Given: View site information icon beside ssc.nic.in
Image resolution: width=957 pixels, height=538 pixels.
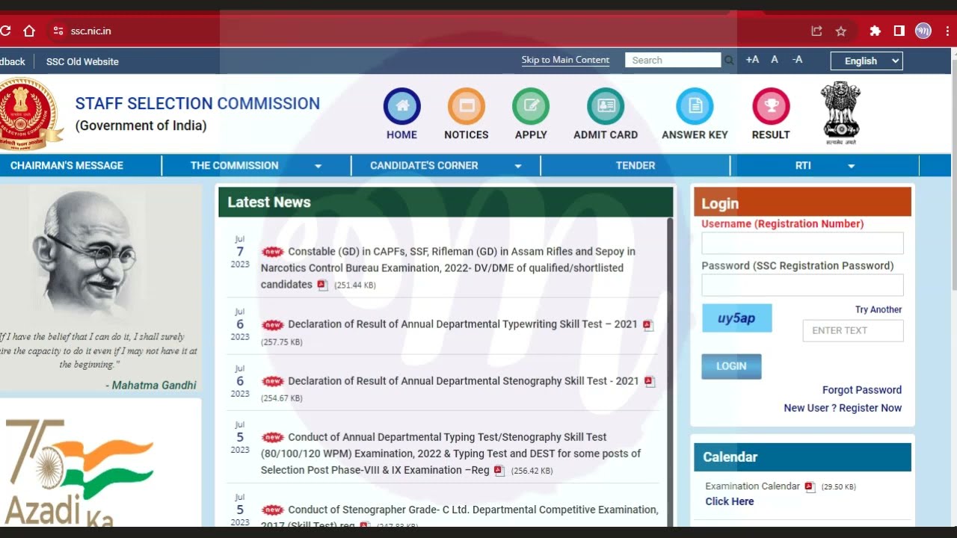Looking at the screenshot, I should 58,31.
